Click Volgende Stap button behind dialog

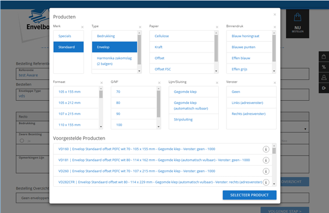coord(285,210)
